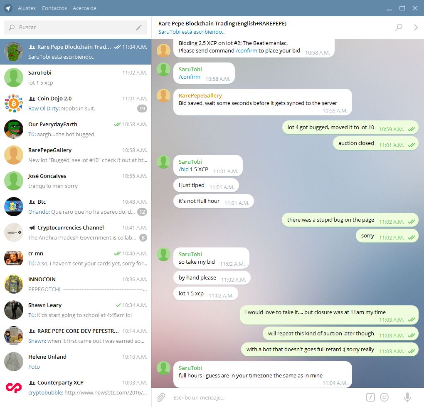424x407 pixels.
Task: Open the Coin Dojo 2.0 chat
Action: (76, 103)
